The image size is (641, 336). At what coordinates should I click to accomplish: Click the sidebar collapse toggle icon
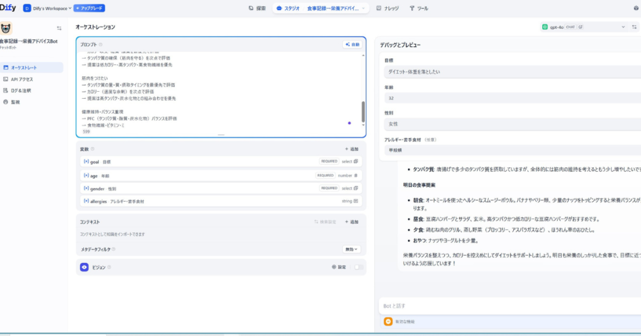click(59, 28)
